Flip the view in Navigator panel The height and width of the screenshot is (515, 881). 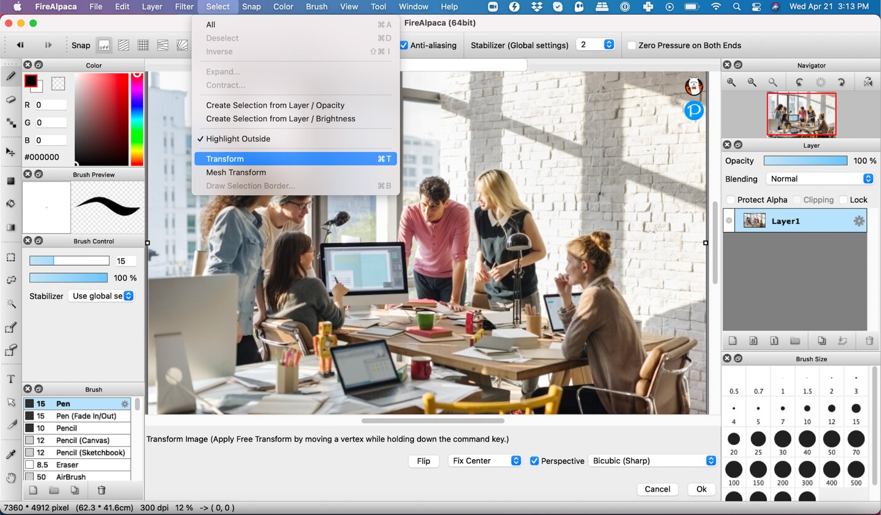coord(867,82)
